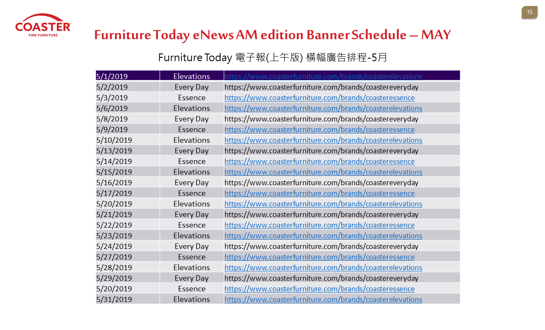Select the Essence cell in the 5/3/2019 row
The image size is (545, 330).
(x=192, y=97)
